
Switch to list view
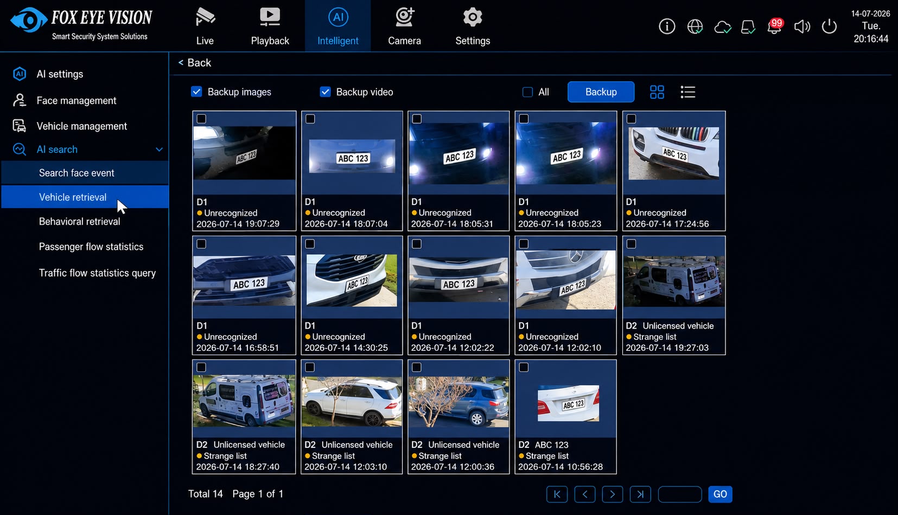click(x=687, y=92)
